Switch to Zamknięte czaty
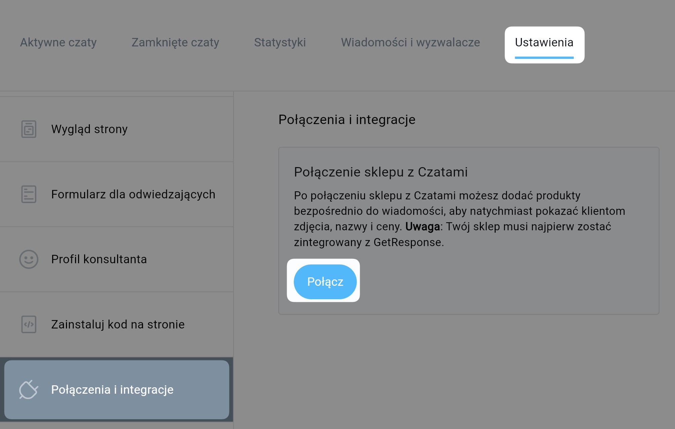This screenshot has height=429, width=675. pyautogui.click(x=175, y=43)
